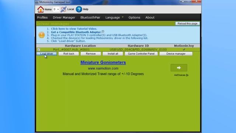236x133 pixels.
Task: Toggle the Port_#0007.Hub_#0001 device checkbox
Action: [39, 50]
